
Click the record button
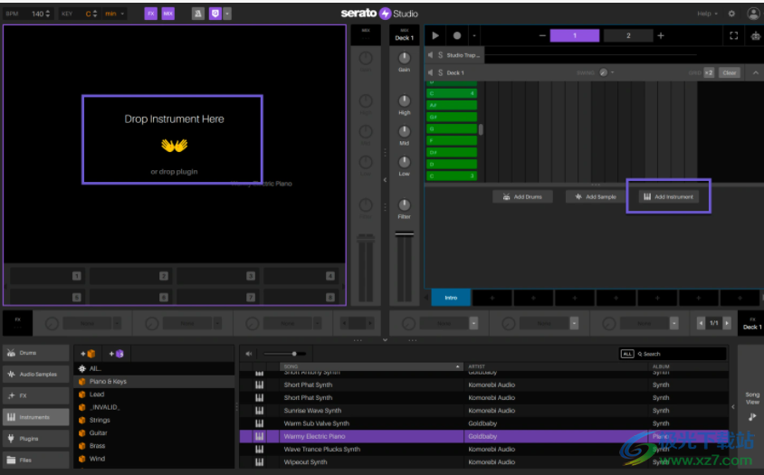pos(456,35)
